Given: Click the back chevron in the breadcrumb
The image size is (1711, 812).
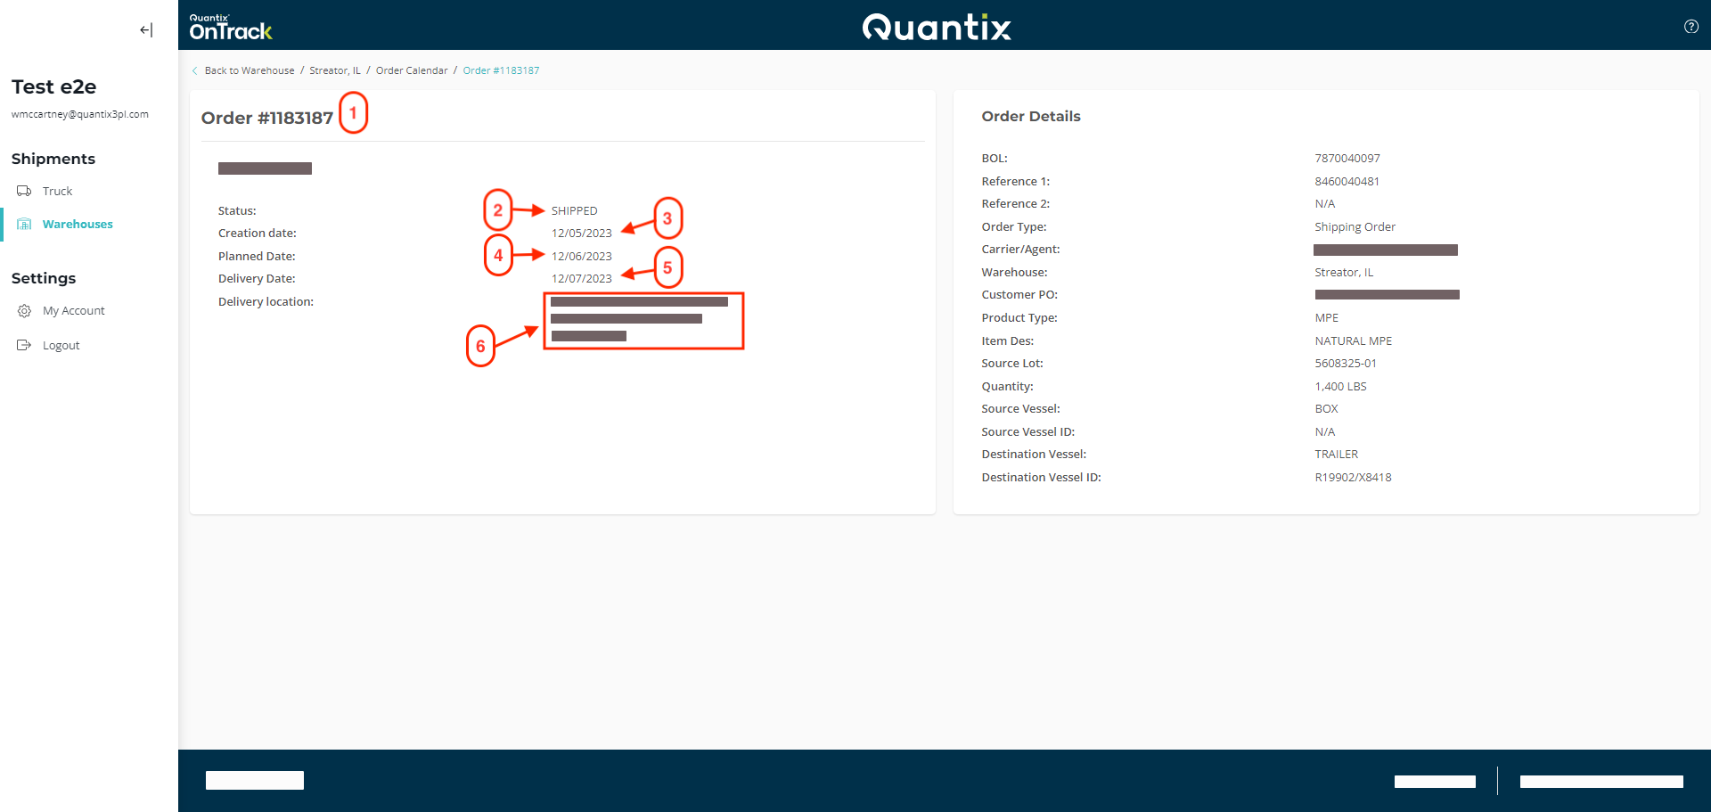Looking at the screenshot, I should (x=195, y=71).
